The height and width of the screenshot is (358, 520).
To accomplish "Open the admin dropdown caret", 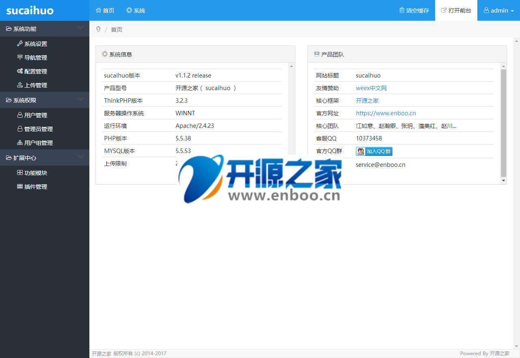I will pos(512,11).
